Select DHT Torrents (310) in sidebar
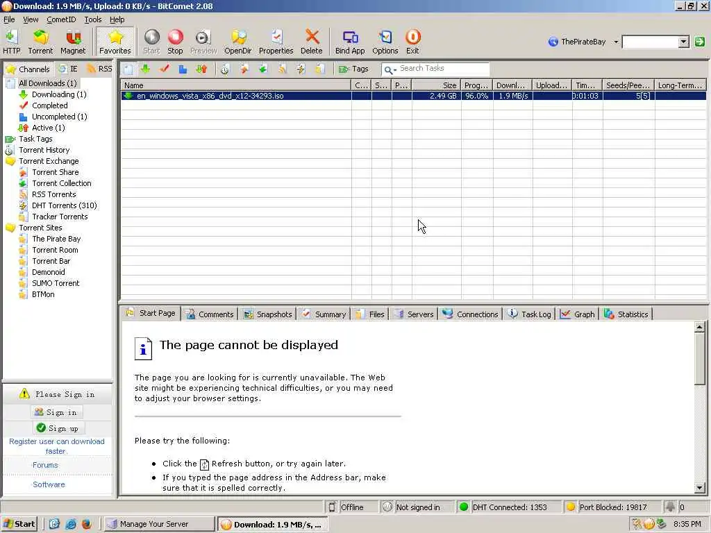Screen dimensions: 711x533 [x=65, y=205]
